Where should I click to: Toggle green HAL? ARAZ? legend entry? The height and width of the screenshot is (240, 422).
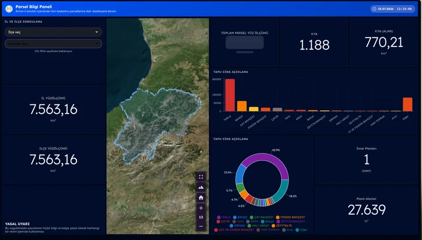[x=258, y=226]
